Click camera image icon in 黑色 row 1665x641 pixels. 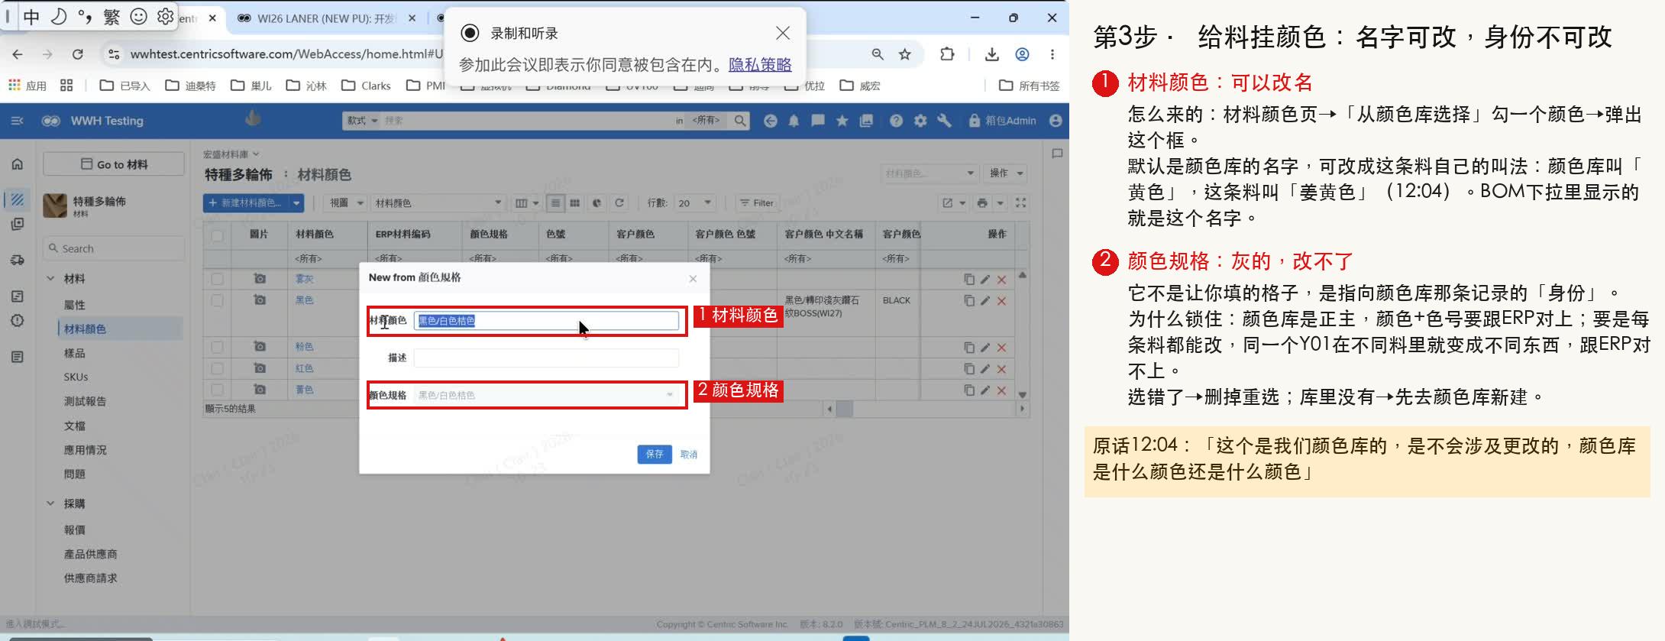(x=260, y=300)
